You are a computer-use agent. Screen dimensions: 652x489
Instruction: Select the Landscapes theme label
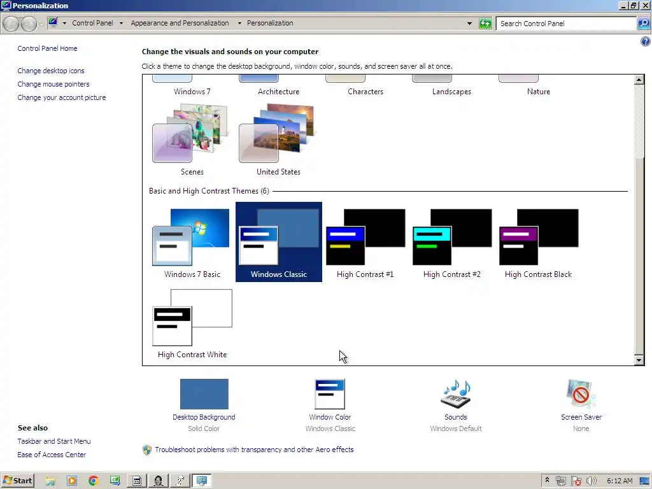coord(451,92)
